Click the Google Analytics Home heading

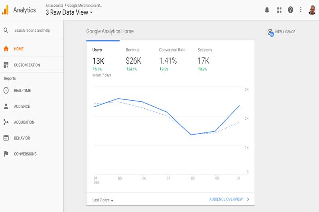point(110,31)
